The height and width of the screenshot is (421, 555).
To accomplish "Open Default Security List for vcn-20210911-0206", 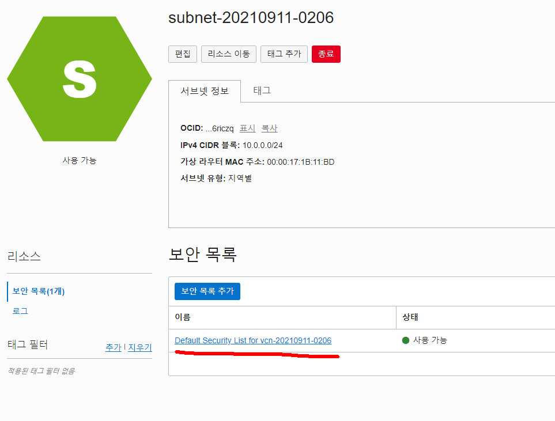I will (x=253, y=340).
